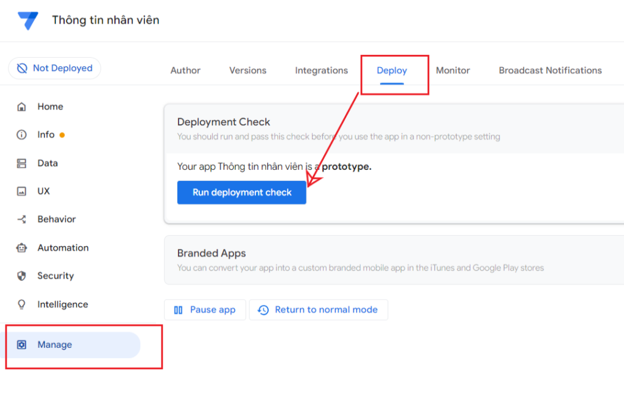Click the AppSheet logo at top left
The width and height of the screenshot is (624, 416).
tap(27, 20)
